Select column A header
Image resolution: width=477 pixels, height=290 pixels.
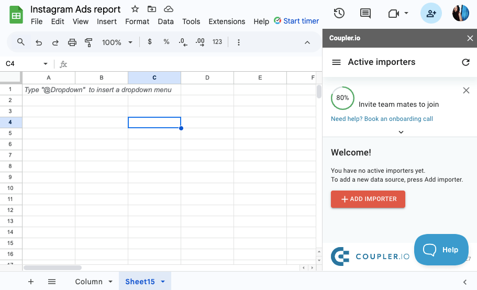click(49, 78)
